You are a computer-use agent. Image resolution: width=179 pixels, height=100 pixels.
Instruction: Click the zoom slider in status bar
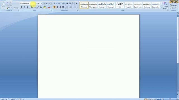(x=170, y=99)
